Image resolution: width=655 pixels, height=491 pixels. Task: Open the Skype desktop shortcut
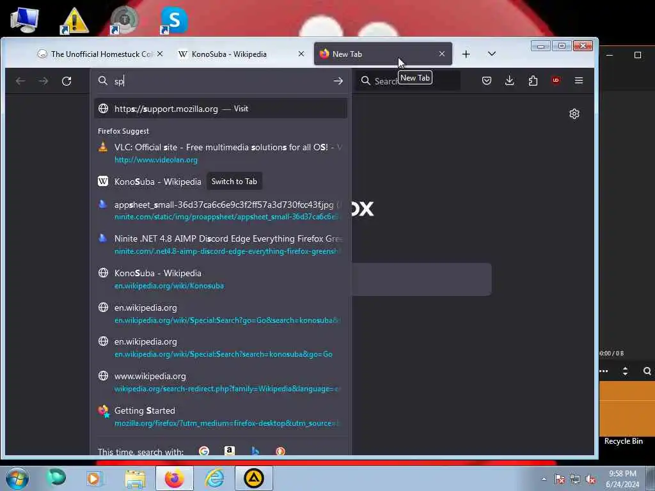[x=174, y=20]
